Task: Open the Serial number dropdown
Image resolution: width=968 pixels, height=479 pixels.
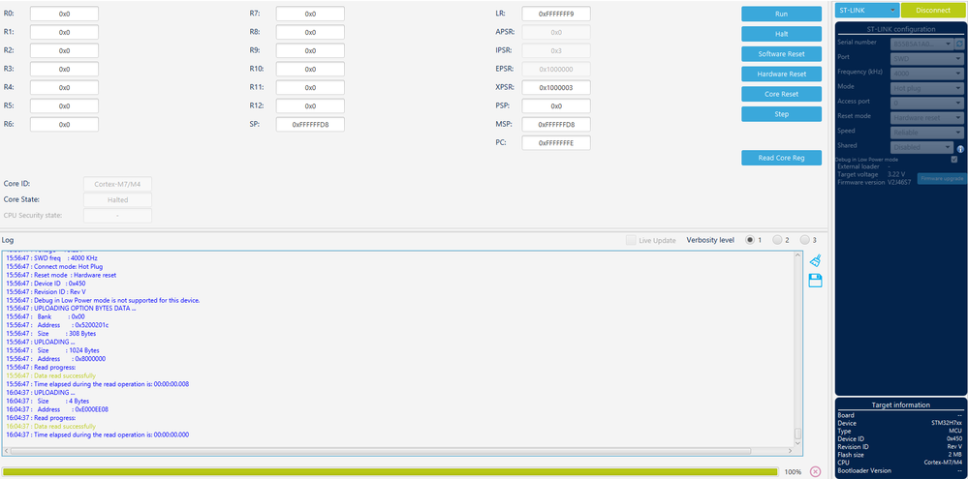Action: [922, 44]
